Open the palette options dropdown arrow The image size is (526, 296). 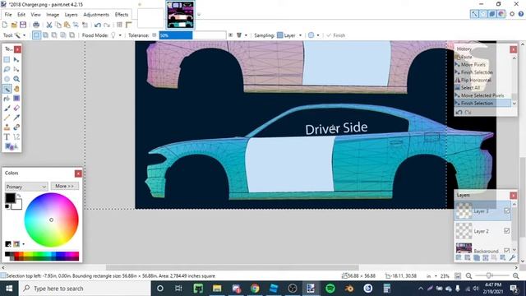click(23, 244)
